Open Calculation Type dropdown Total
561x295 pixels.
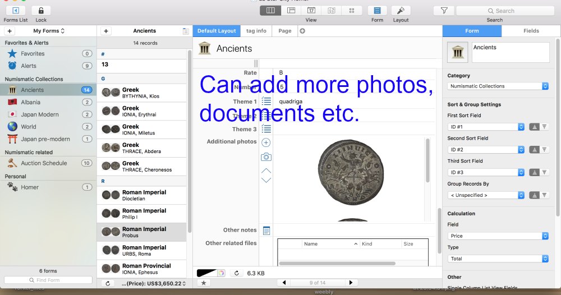tap(498, 259)
